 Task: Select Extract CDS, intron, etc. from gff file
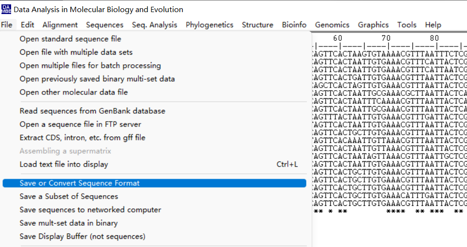coord(82,138)
